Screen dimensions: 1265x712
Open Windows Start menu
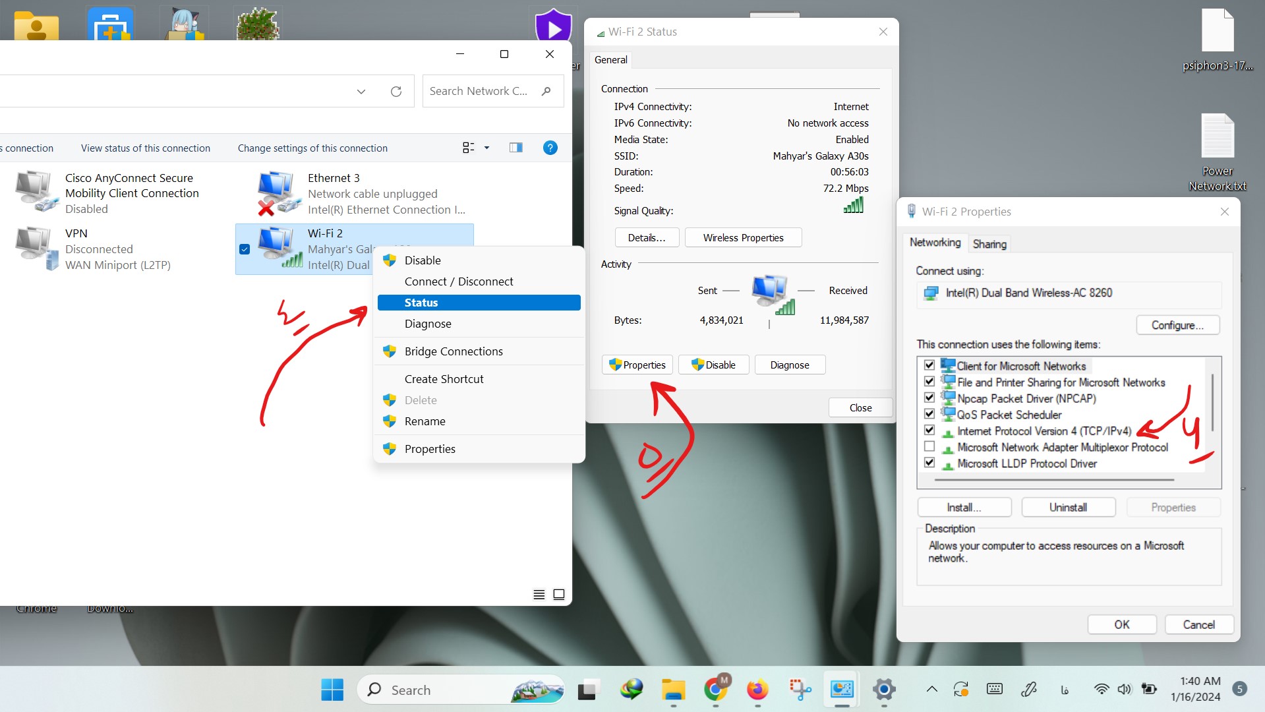pos(332,690)
